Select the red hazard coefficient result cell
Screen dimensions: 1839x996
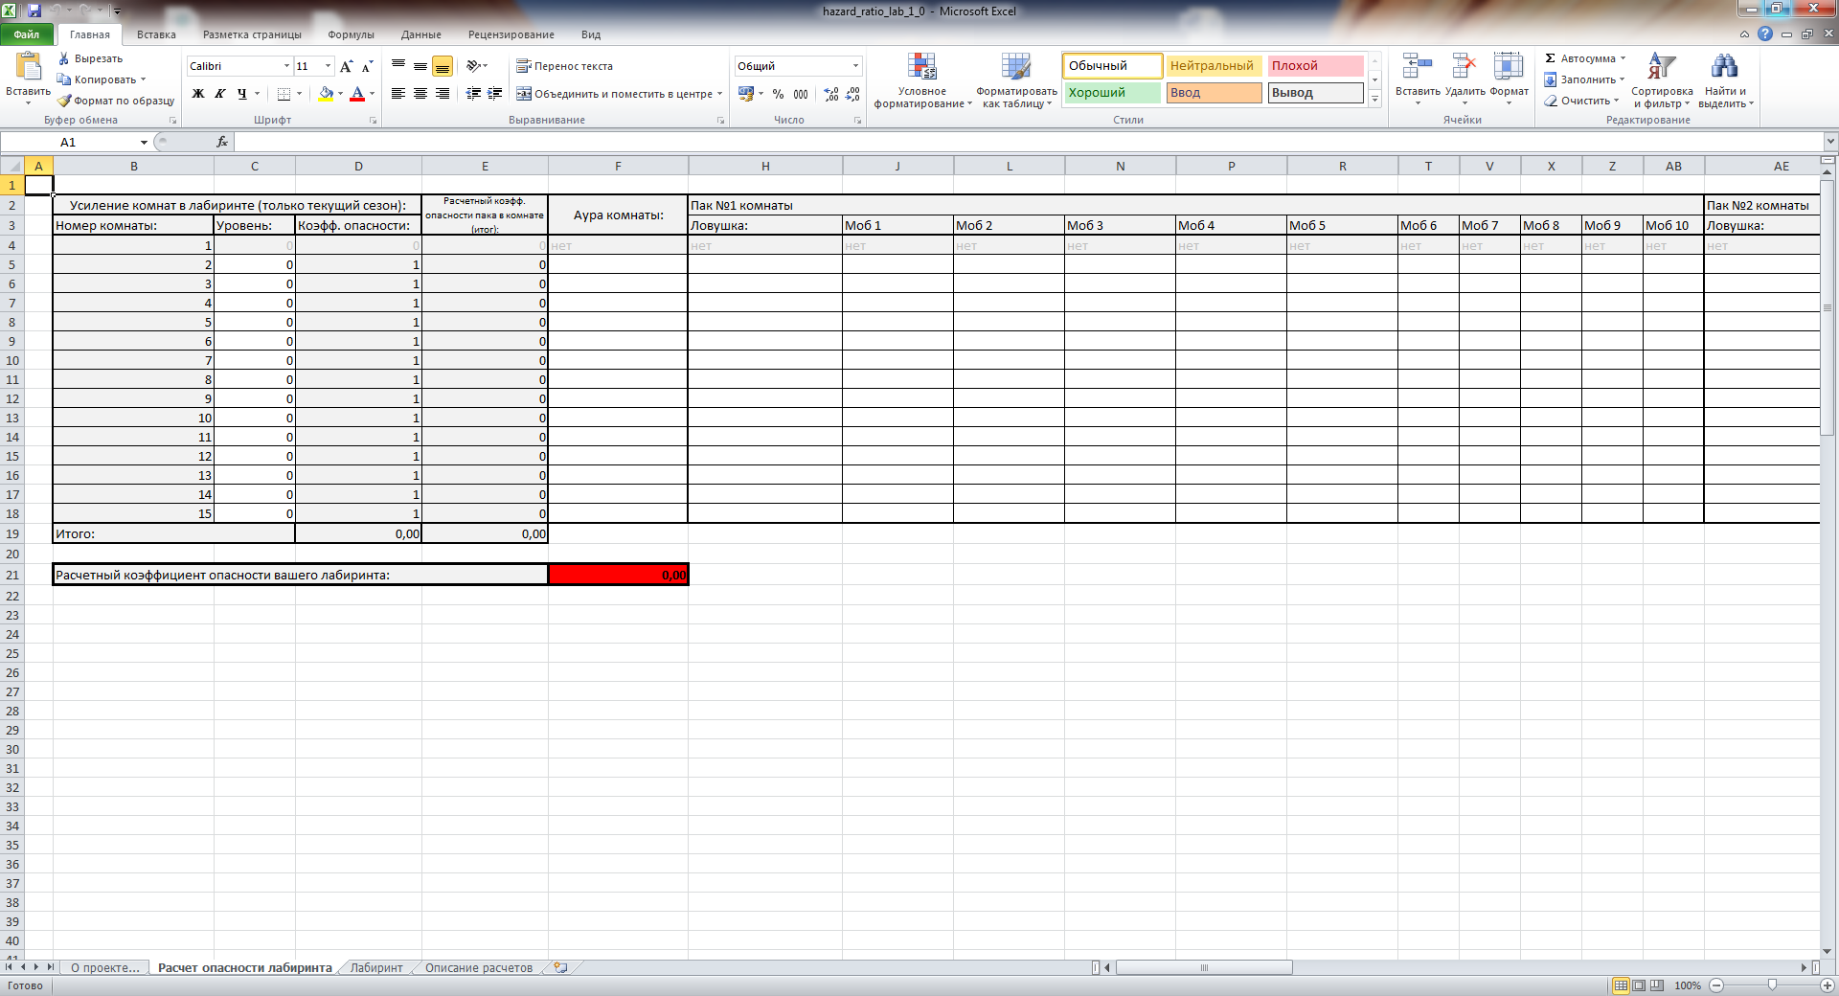click(x=618, y=575)
